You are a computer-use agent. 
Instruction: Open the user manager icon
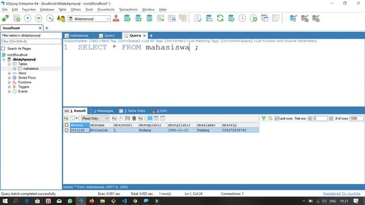[x=116, y=18]
